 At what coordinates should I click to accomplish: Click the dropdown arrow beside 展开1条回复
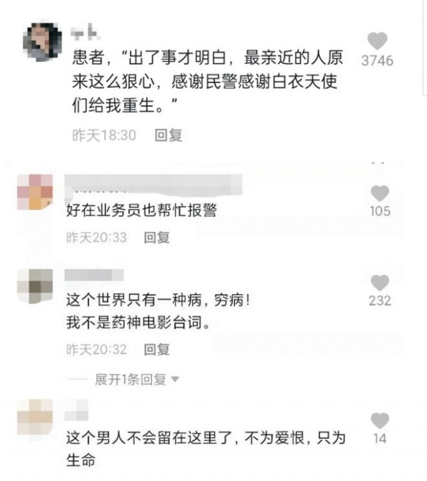tap(175, 380)
